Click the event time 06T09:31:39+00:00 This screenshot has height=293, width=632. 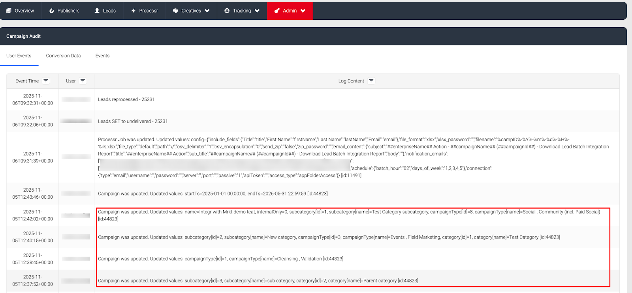click(x=32, y=157)
